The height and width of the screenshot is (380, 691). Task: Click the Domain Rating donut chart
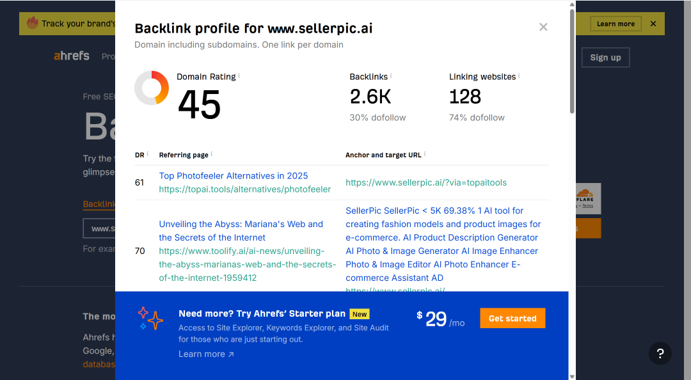coord(152,88)
